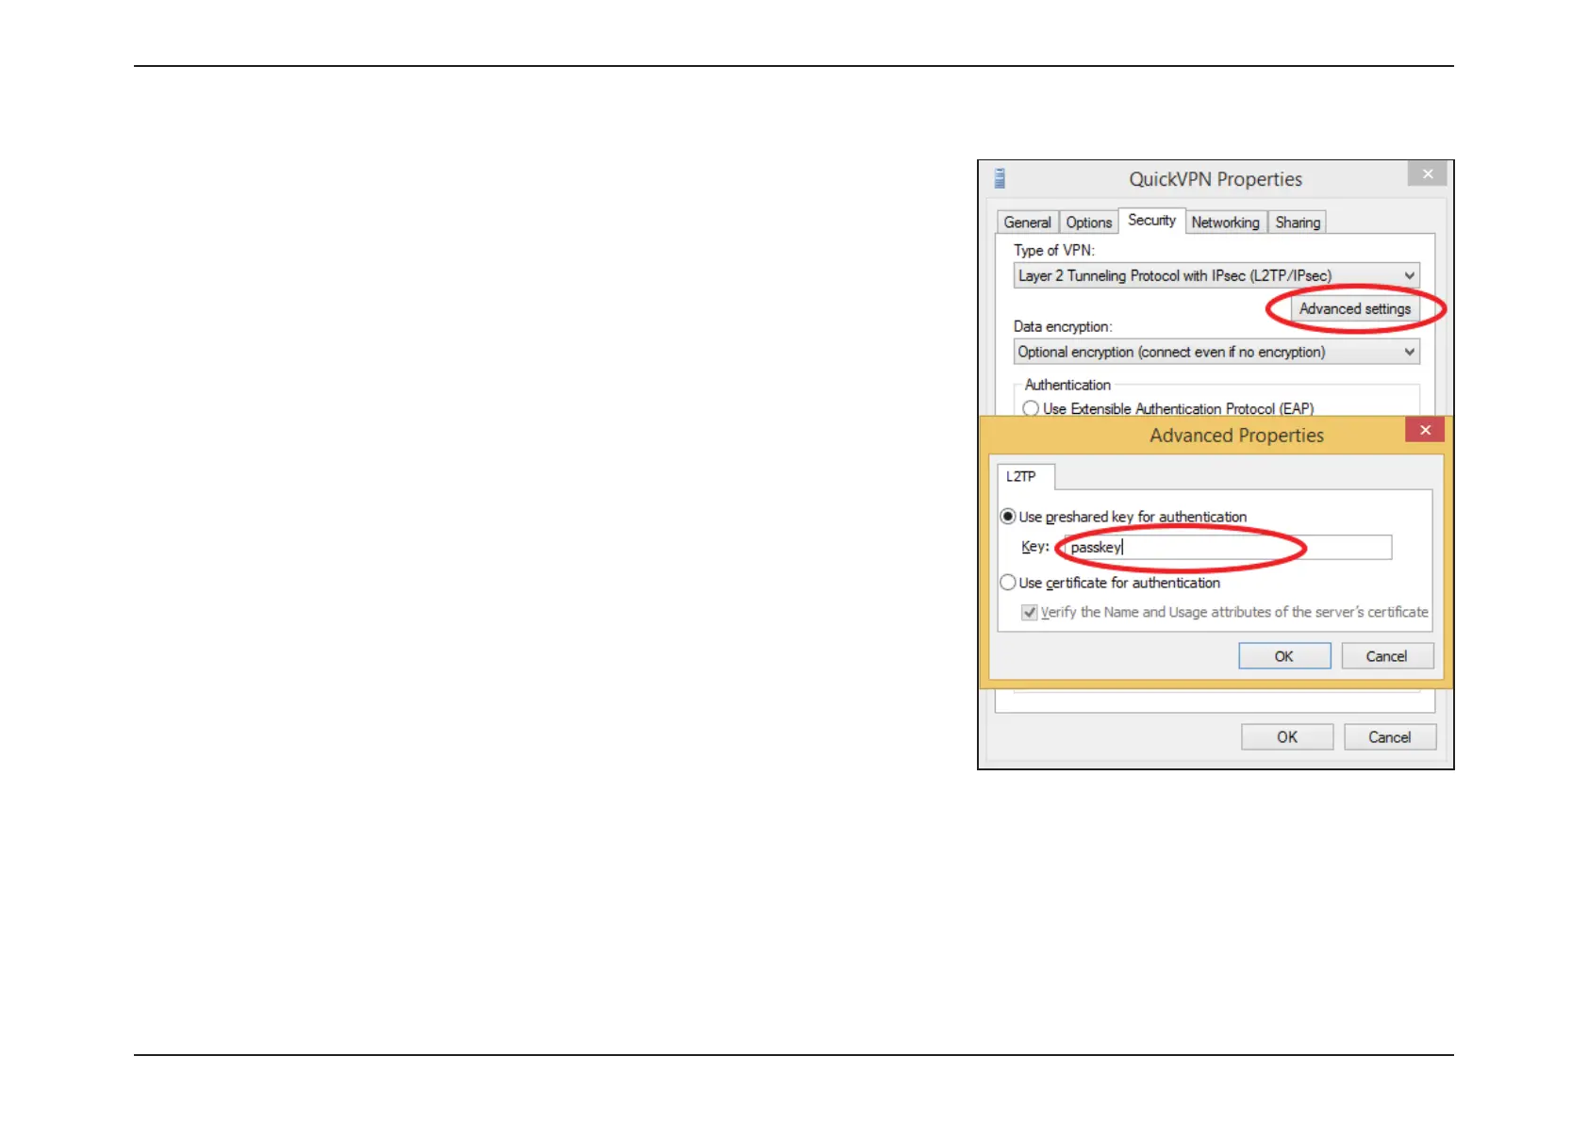The height and width of the screenshot is (1122, 1588).
Task: Click the "Authentication" group label
Action: click(1067, 385)
